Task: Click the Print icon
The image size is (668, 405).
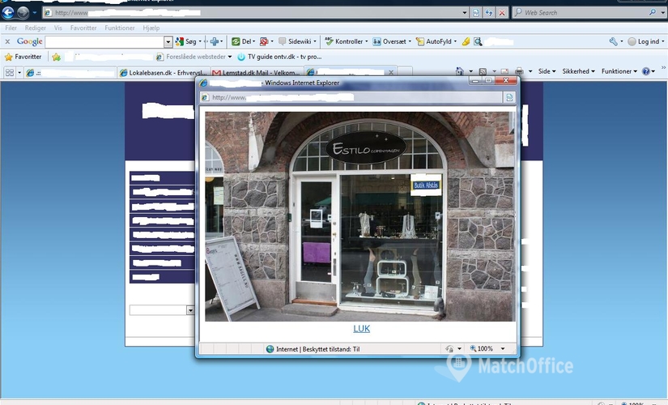Action: pos(519,71)
